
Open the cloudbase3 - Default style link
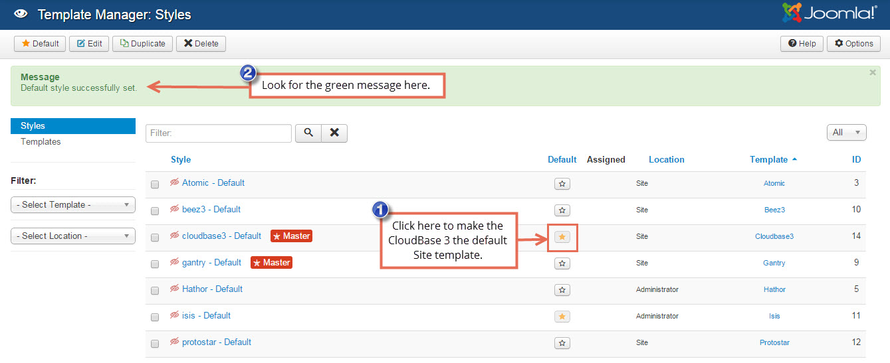[x=222, y=236]
